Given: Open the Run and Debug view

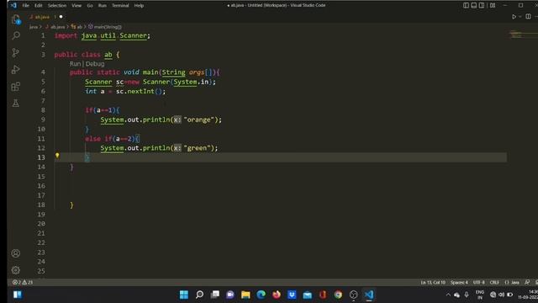Looking at the screenshot, I should (x=16, y=69).
